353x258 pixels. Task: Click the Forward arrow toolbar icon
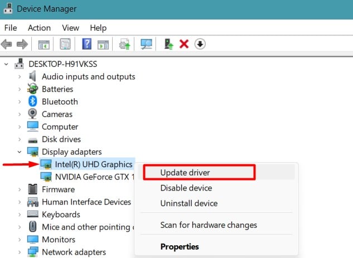22,44
